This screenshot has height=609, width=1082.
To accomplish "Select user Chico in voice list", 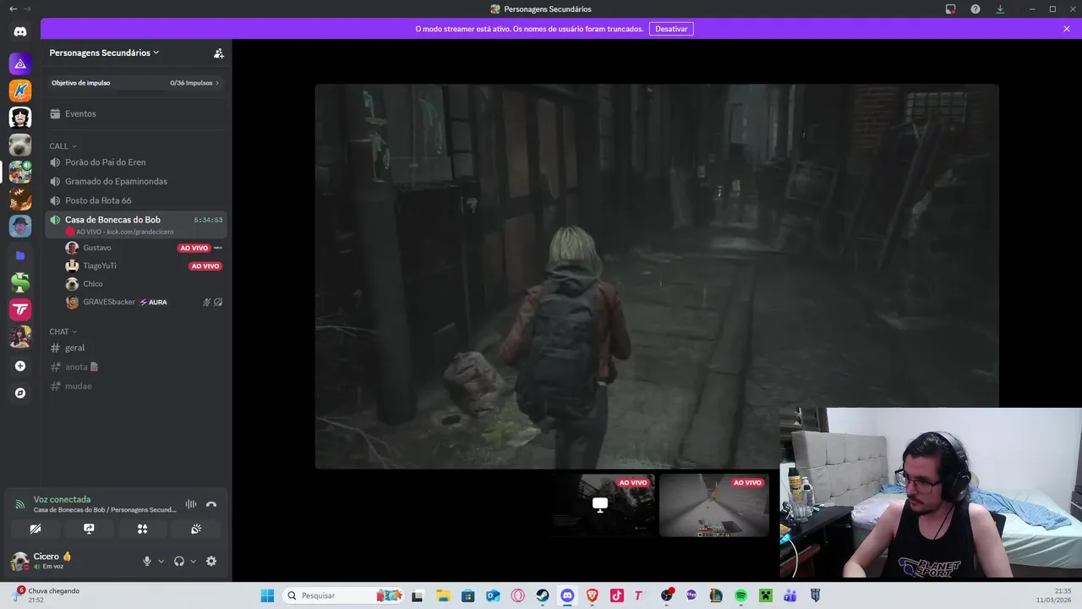I will [x=93, y=284].
